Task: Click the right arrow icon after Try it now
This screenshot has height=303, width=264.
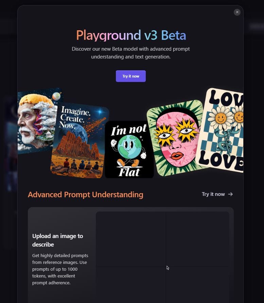Action: (230, 194)
